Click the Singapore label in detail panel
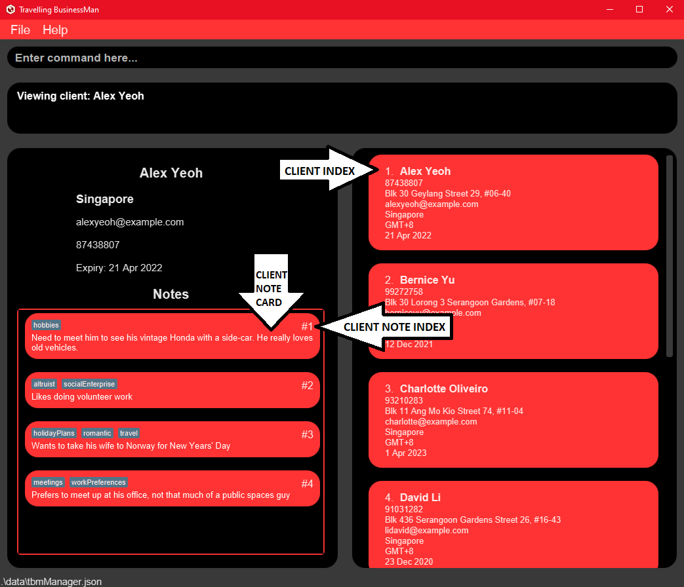The height and width of the screenshot is (587, 684). (105, 199)
